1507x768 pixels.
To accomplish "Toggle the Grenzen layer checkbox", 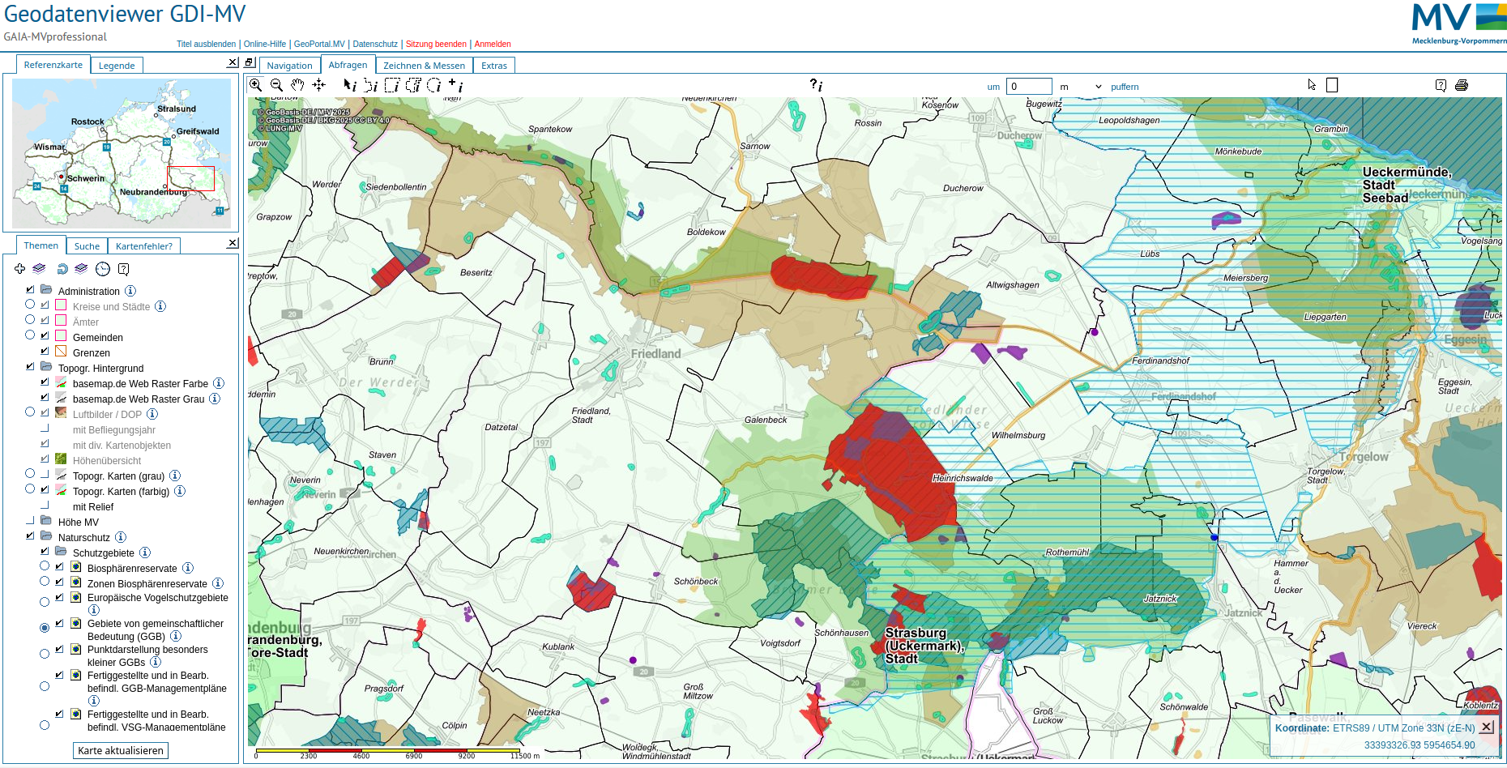I will (x=45, y=352).
